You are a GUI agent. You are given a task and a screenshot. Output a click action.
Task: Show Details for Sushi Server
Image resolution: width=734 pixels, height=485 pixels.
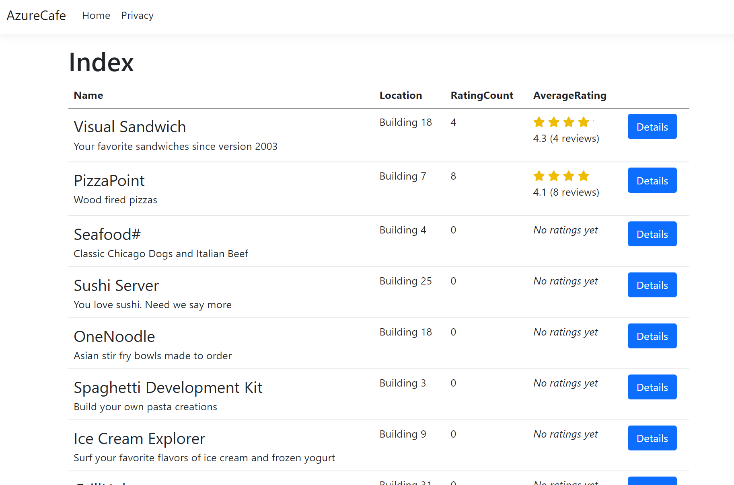click(652, 285)
